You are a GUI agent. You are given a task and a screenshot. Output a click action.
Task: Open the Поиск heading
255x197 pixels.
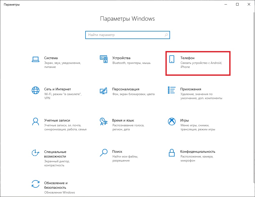pyautogui.click(x=117, y=151)
